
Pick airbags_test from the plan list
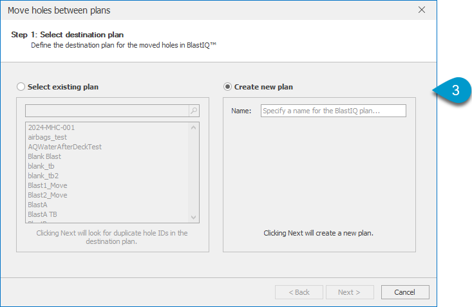pos(47,137)
